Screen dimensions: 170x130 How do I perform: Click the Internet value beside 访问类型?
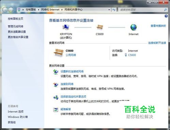133,51
